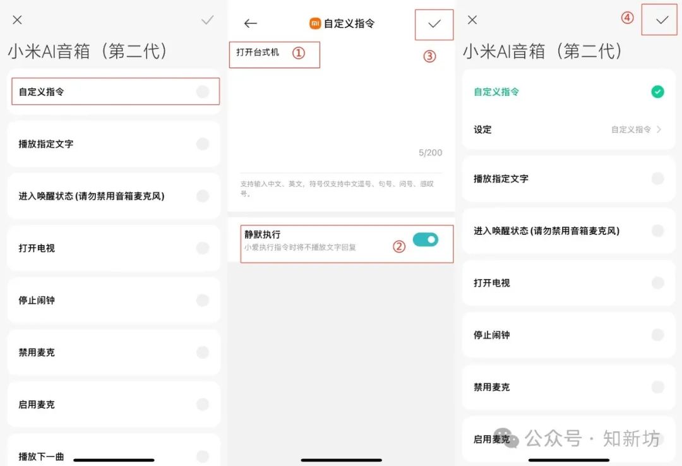682x466 pixels.
Task: Select the 禁用麦克 radio on the left screen
Action: click(203, 352)
